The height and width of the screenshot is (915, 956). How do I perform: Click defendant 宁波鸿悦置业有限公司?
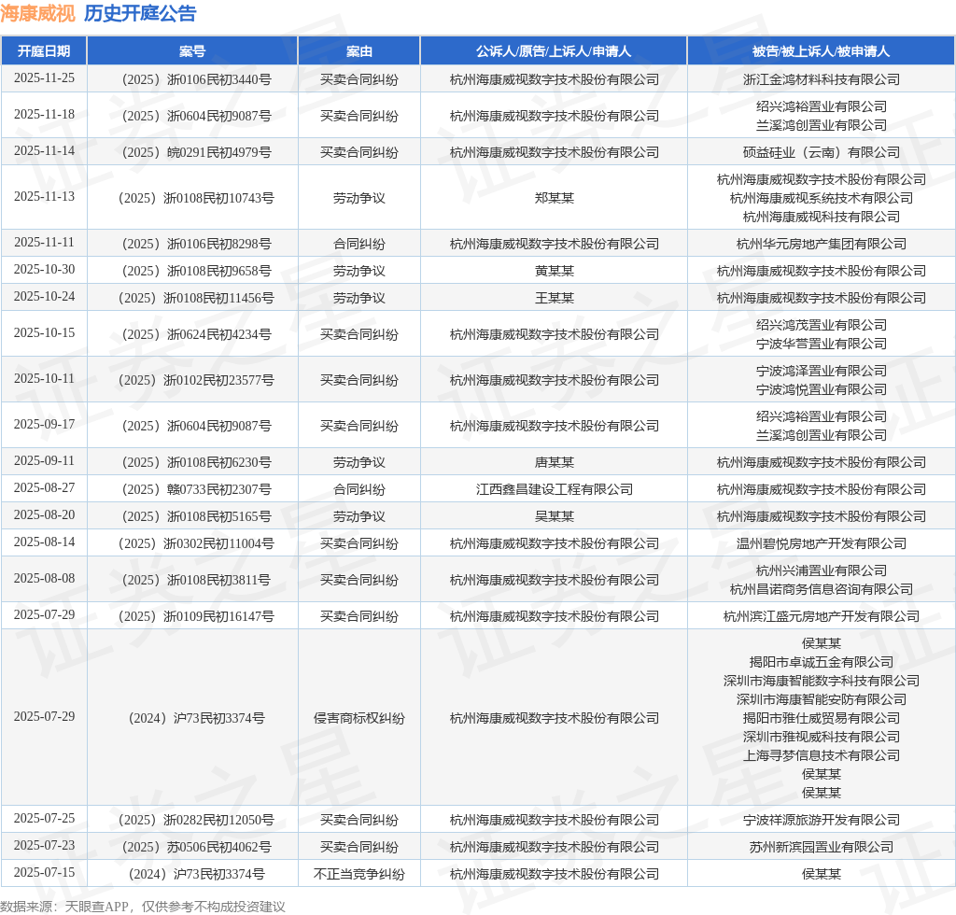pos(822,389)
